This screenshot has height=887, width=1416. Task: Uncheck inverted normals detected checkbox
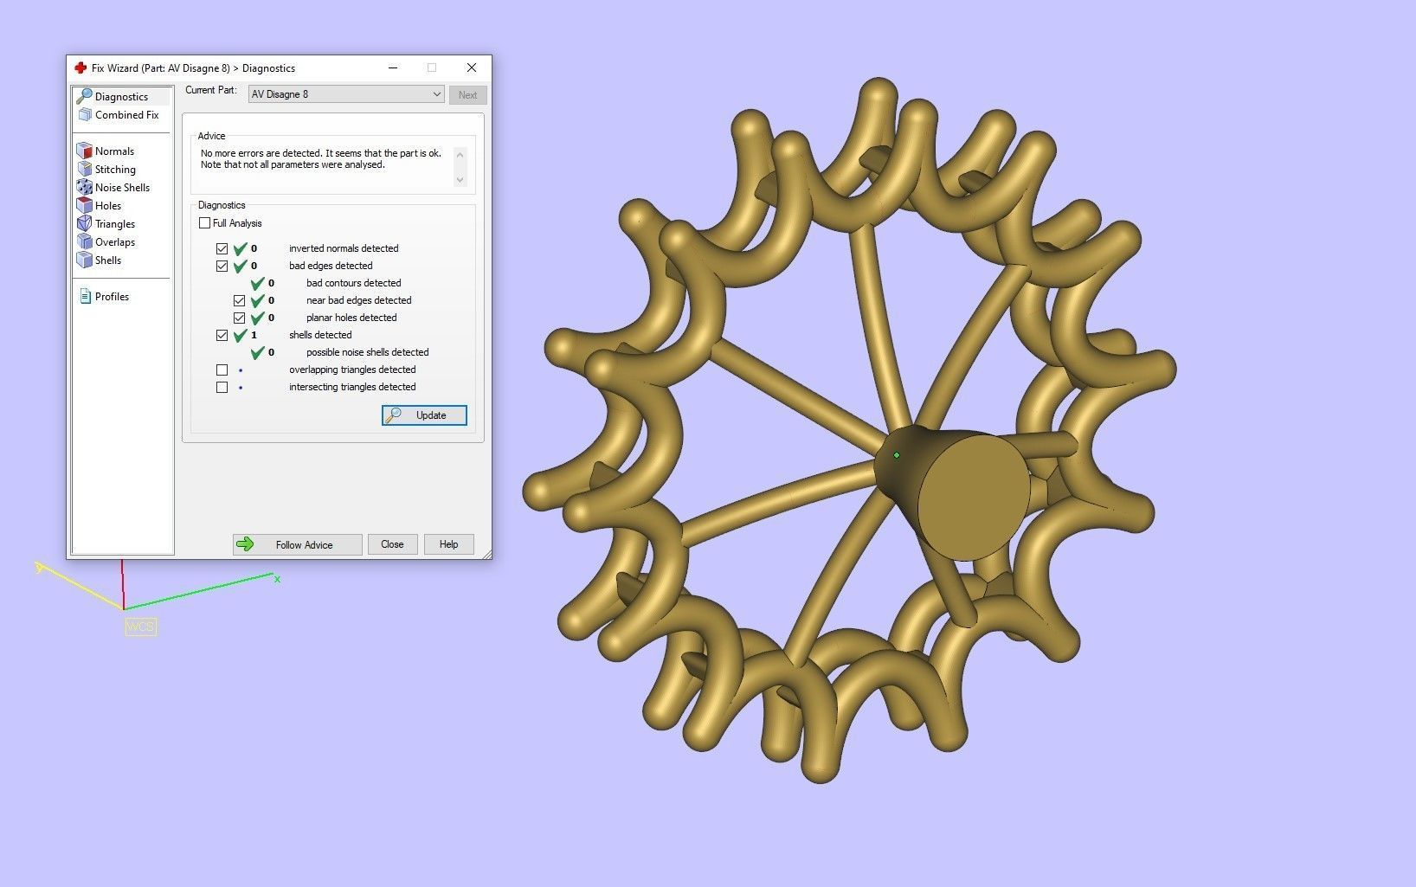coord(222,248)
